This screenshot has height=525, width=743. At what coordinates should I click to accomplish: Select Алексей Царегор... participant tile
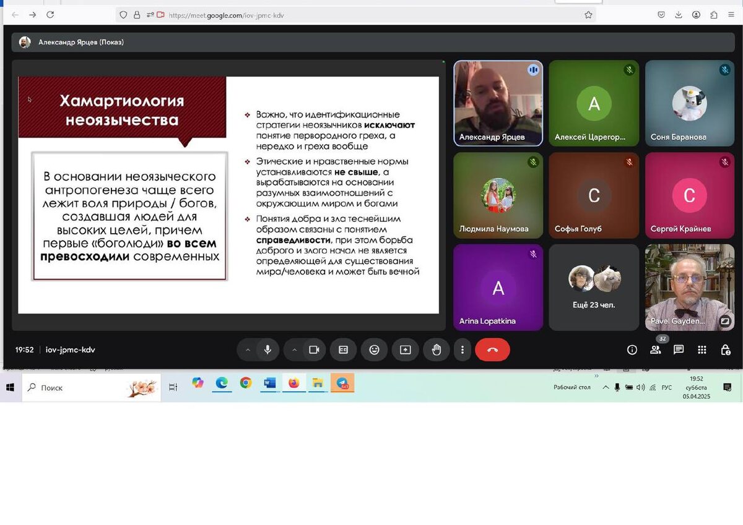click(x=594, y=103)
